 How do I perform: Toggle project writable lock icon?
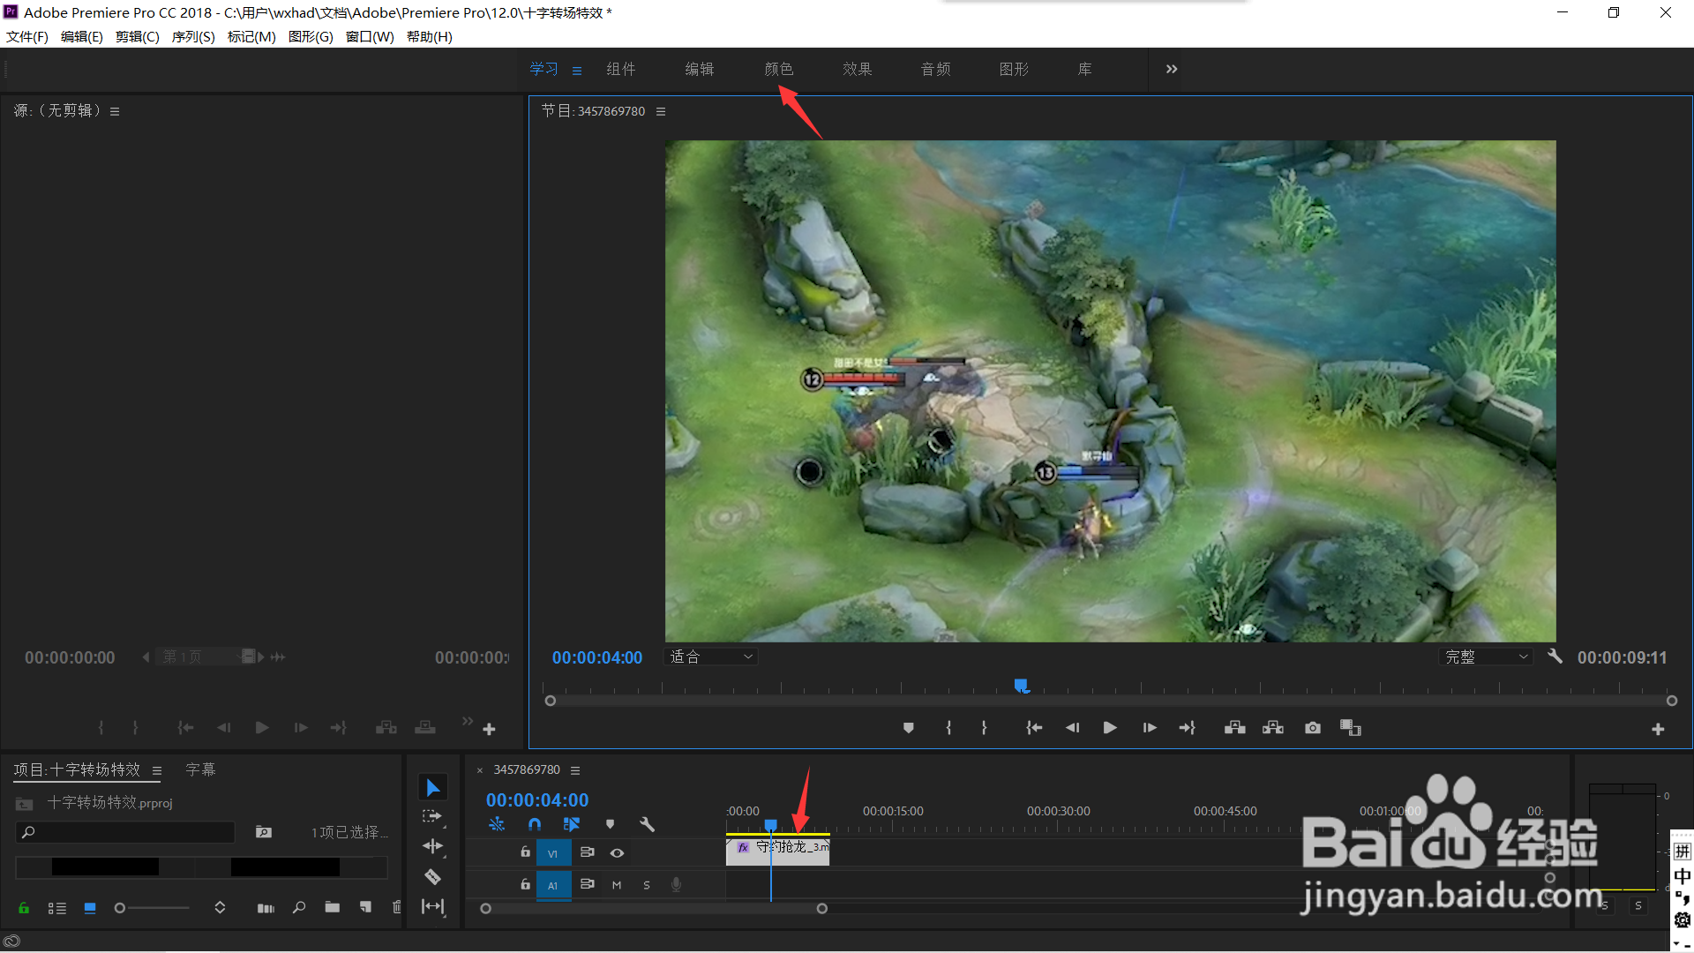tap(24, 907)
